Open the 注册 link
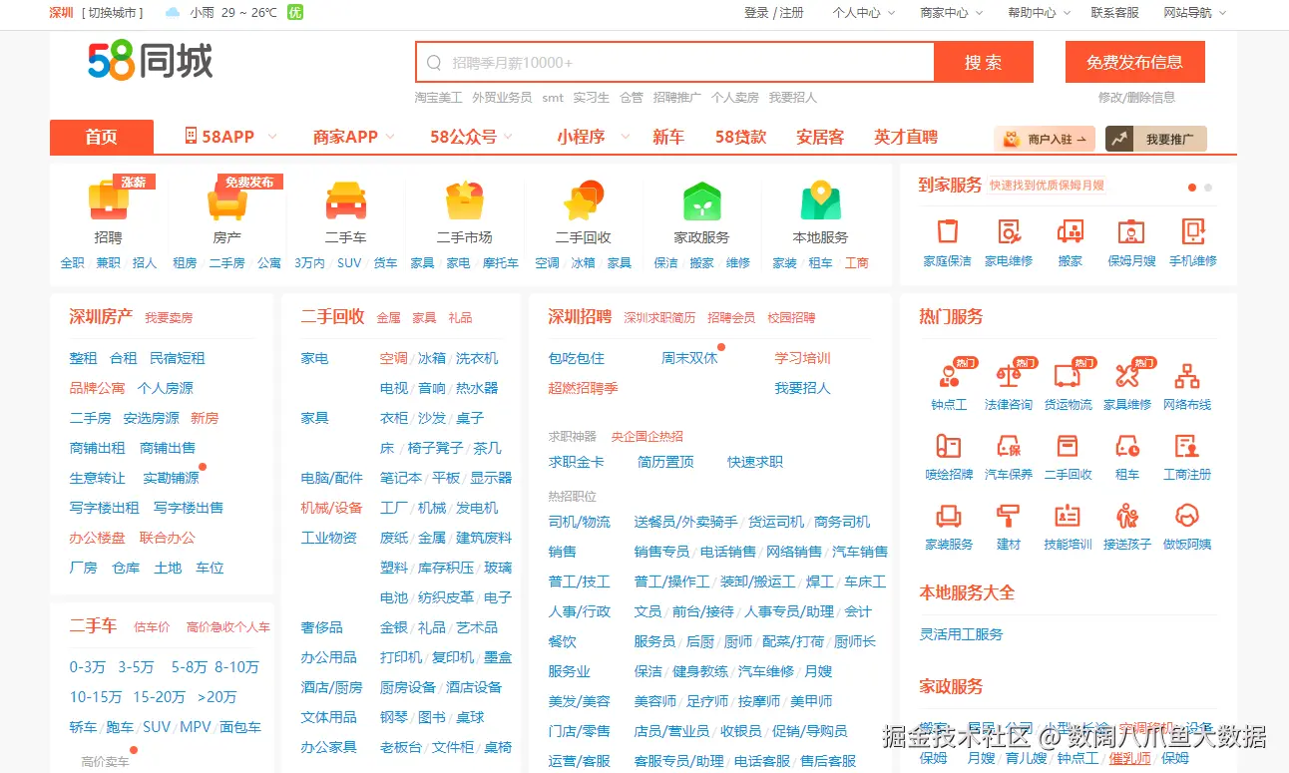This screenshot has width=1289, height=773. [792, 13]
